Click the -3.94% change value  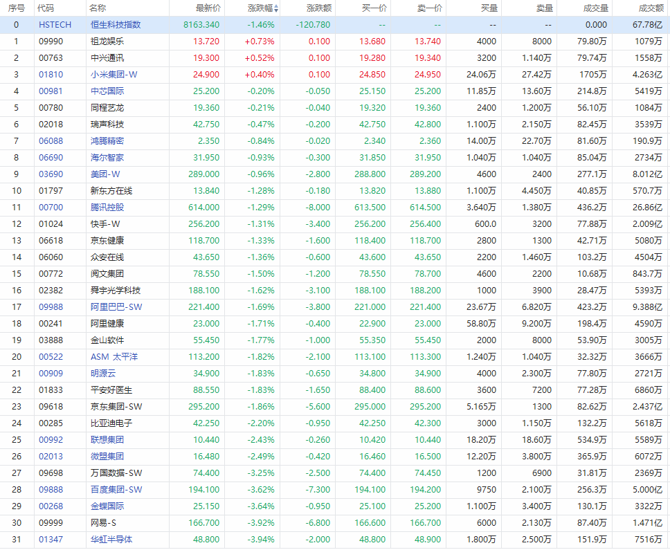point(261,540)
